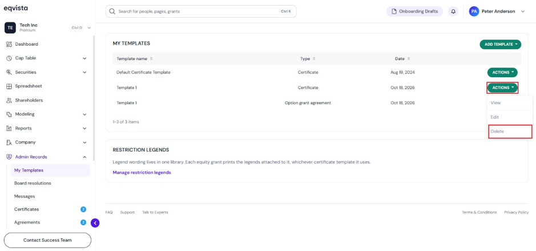536x251 pixels.
Task: Click the TE company avatar
Action: [10, 28]
